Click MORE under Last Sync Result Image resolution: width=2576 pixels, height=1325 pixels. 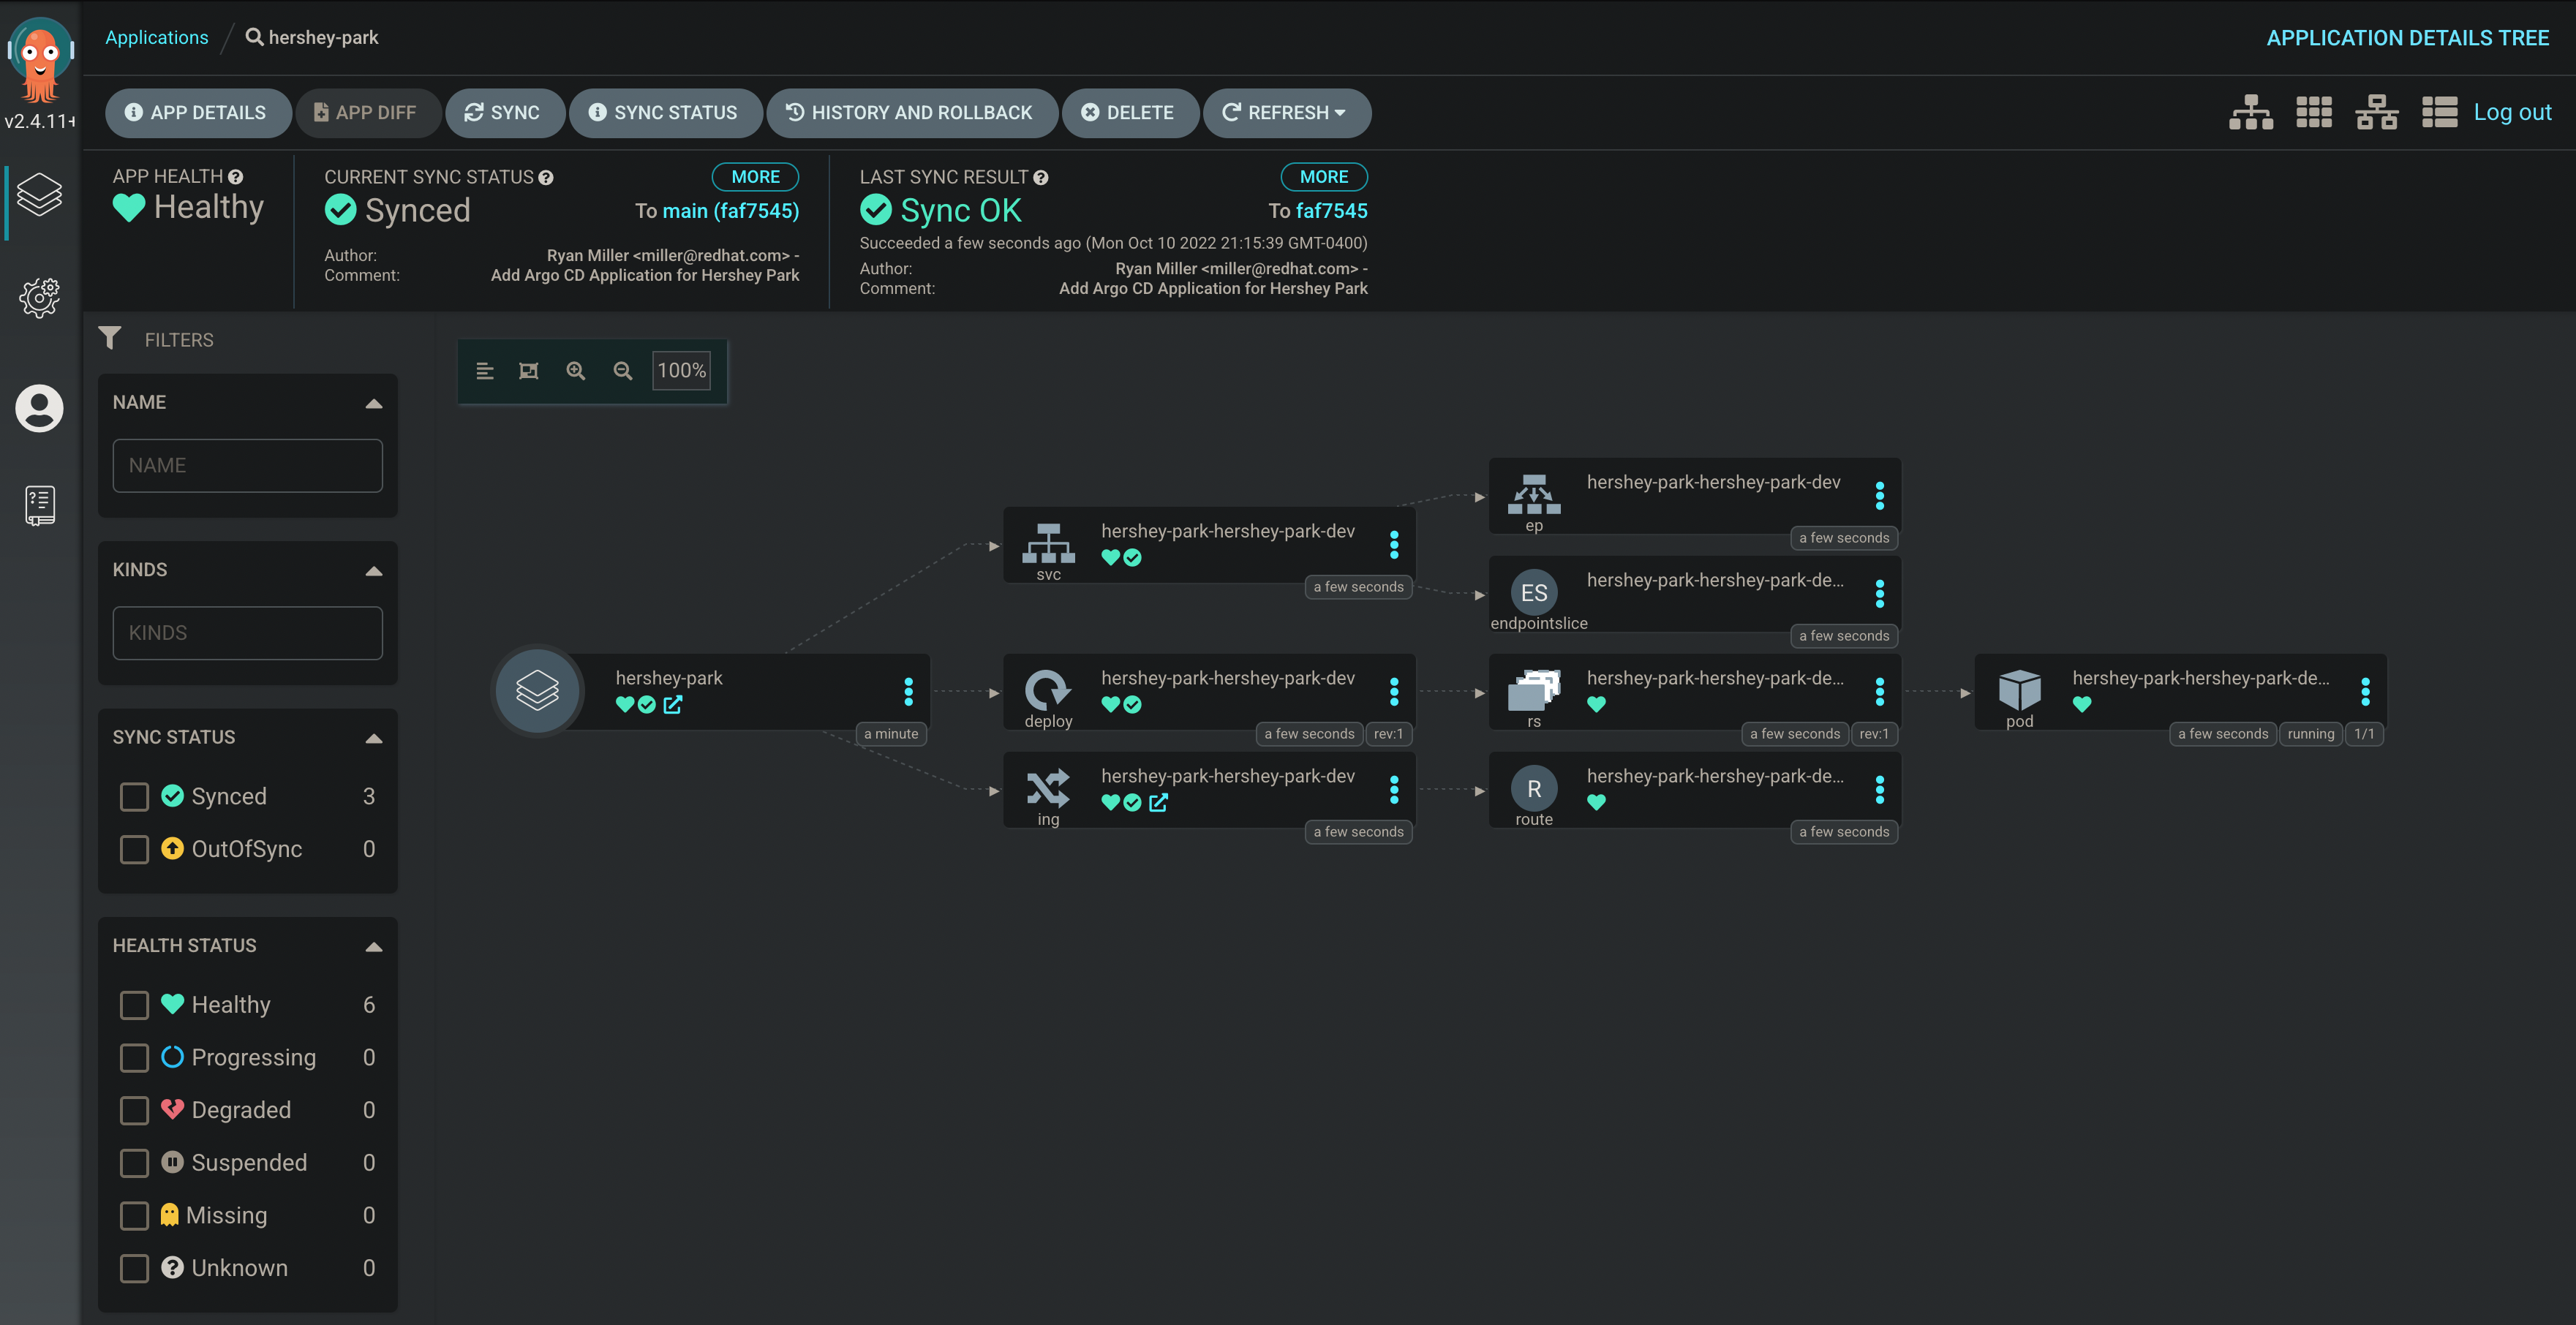[x=1324, y=177]
